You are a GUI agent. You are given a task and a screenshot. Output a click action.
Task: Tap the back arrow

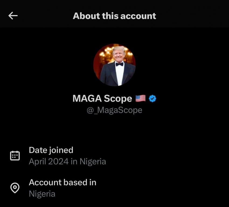[13, 16]
